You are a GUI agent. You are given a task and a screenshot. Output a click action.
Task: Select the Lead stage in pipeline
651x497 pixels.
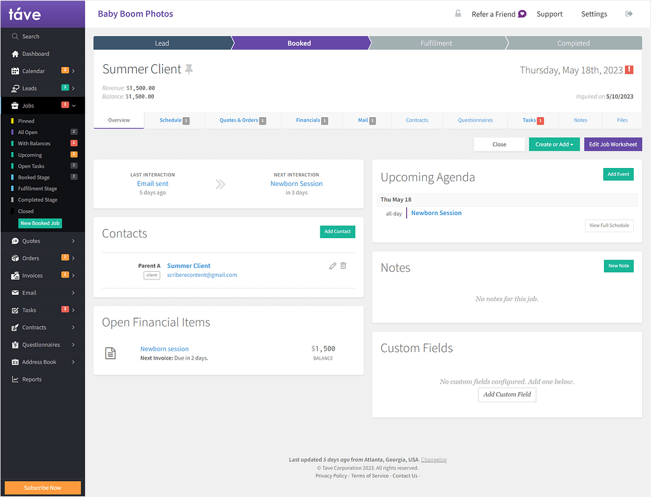click(162, 43)
